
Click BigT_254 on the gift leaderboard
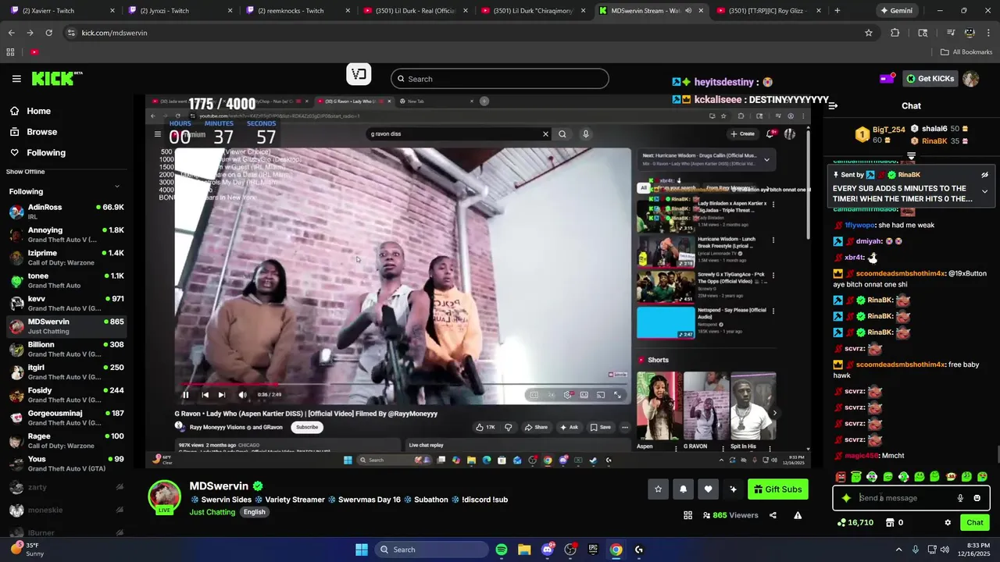888,130
